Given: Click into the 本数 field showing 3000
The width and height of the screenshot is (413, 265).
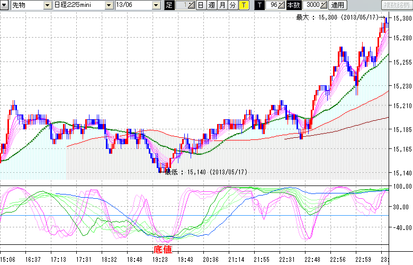Looking at the screenshot, I should 312,5.
